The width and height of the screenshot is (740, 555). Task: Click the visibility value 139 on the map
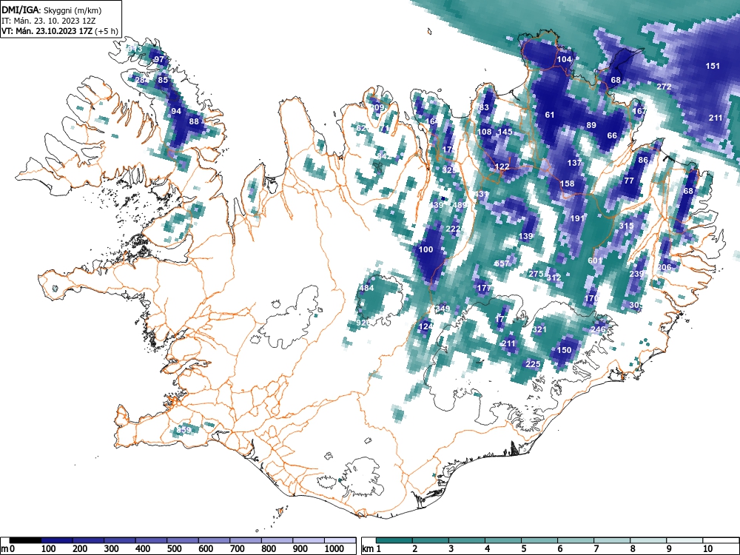[x=525, y=236]
